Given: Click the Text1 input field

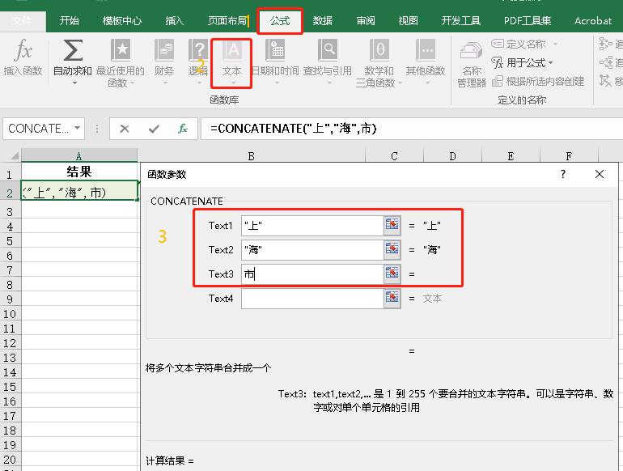Looking at the screenshot, I should (312, 225).
